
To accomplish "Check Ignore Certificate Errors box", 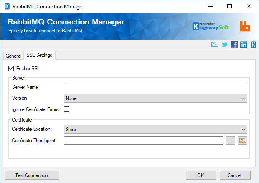I will pos(67,109).
